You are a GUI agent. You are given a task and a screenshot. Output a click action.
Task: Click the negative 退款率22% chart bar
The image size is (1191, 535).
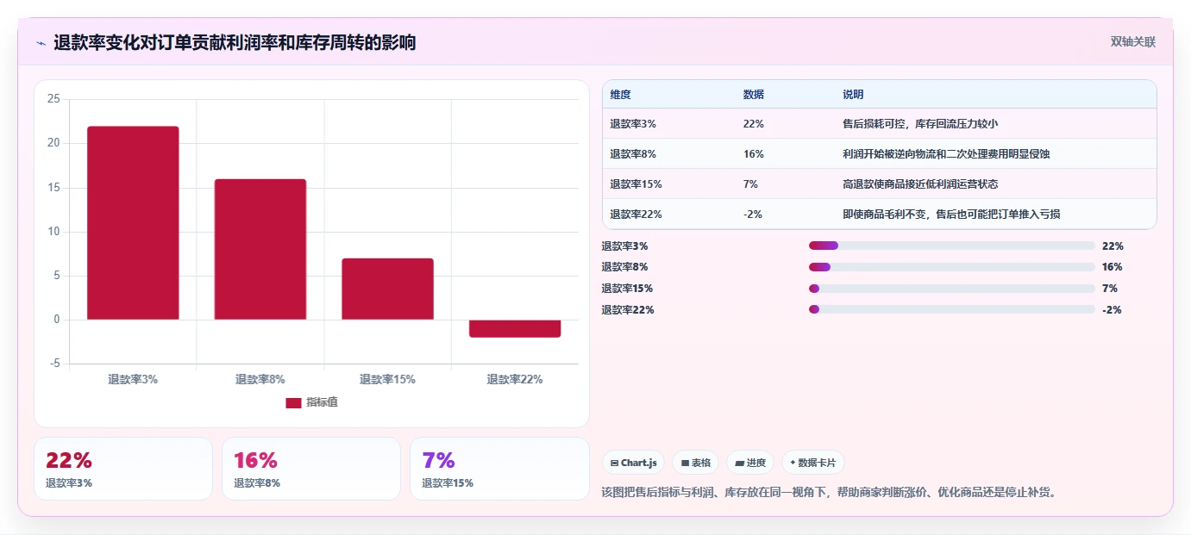point(515,328)
